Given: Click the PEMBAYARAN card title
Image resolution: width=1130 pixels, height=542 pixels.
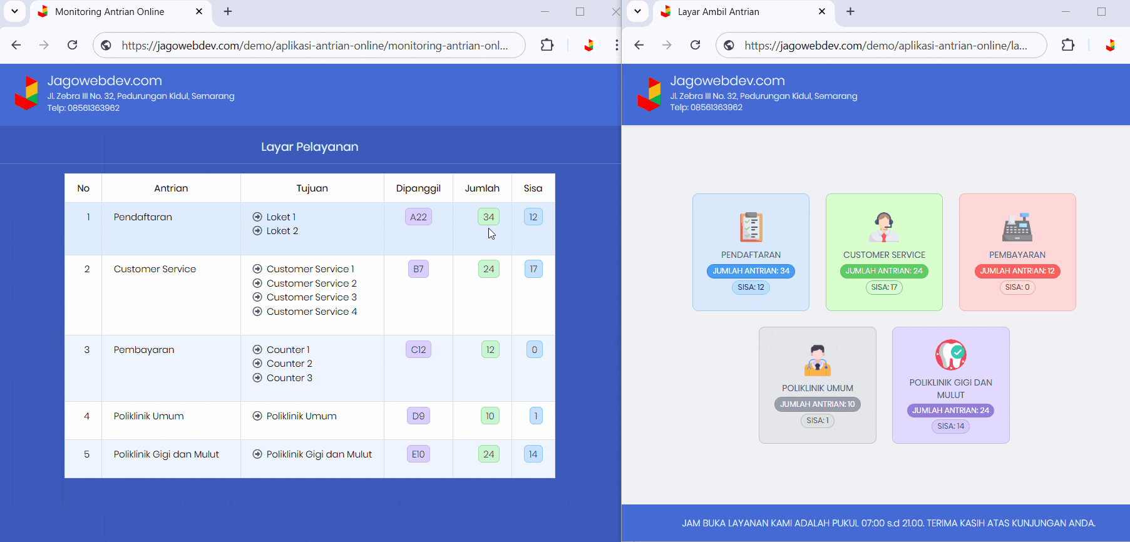Looking at the screenshot, I should pyautogui.click(x=1017, y=255).
